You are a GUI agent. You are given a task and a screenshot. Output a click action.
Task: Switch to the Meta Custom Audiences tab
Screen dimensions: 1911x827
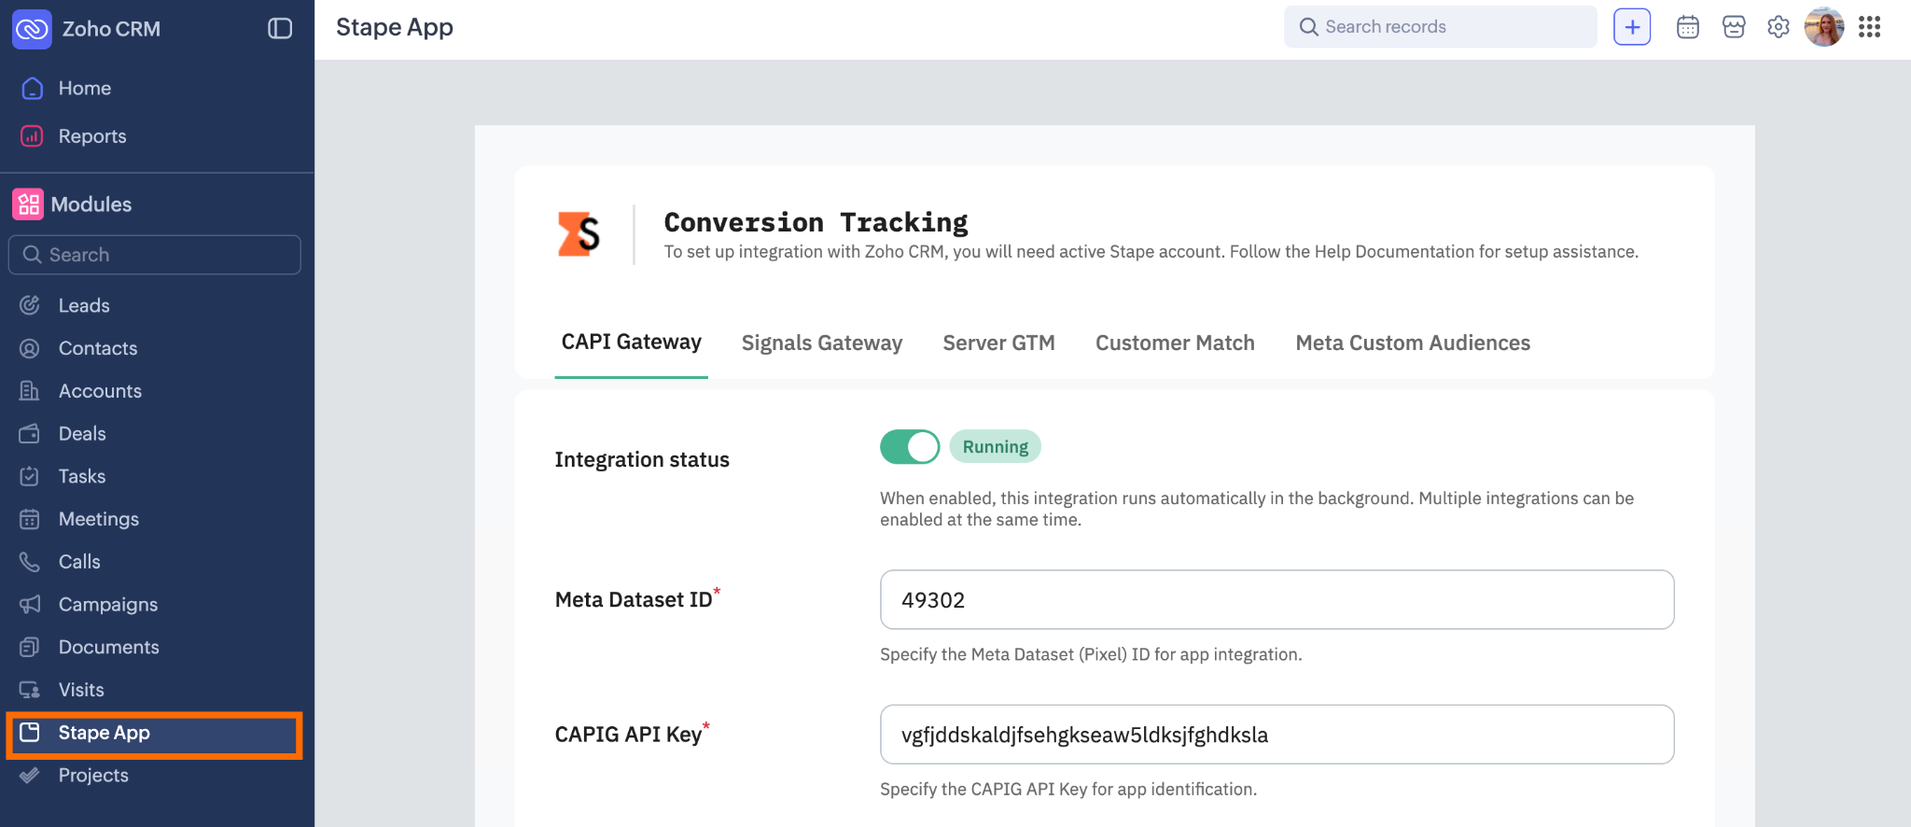1413,343
